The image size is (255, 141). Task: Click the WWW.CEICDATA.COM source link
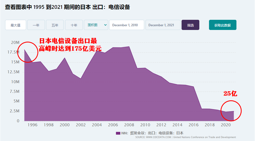pos(158,137)
